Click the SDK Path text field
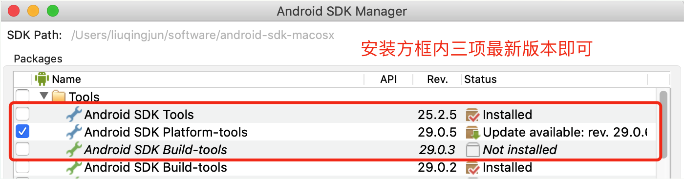Image resolution: width=684 pixels, height=179 pixels. pyautogui.click(x=203, y=35)
